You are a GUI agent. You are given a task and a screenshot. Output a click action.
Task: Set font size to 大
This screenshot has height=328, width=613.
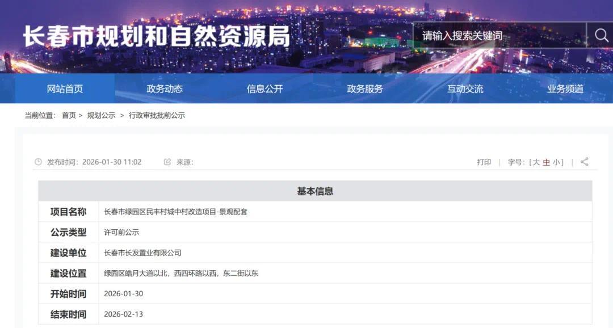click(536, 162)
